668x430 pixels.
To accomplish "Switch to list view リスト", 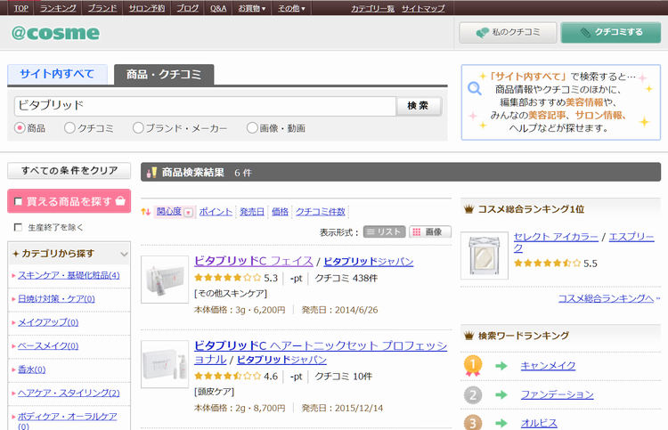I will [384, 232].
